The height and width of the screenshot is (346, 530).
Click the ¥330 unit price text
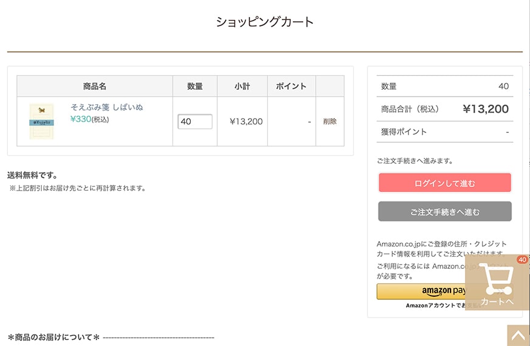pyautogui.click(x=81, y=119)
